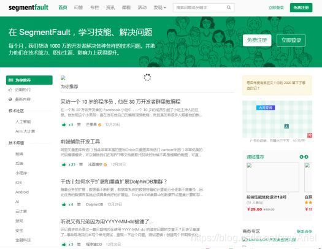
Task: Click author name DolphinDB
Action: (x=94, y=204)
